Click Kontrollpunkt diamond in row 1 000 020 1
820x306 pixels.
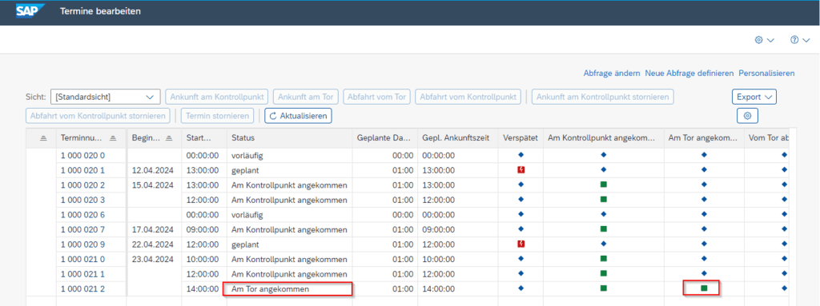604,169
